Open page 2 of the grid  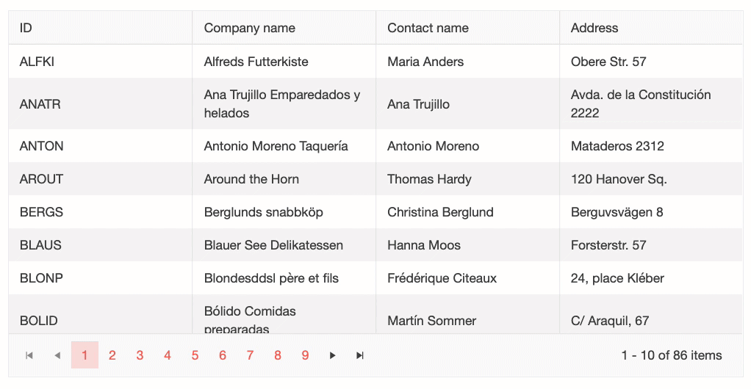click(x=112, y=356)
